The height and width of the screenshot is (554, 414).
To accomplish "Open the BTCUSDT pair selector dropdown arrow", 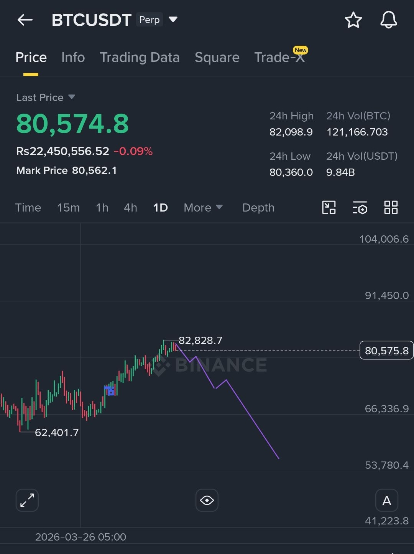I will pyautogui.click(x=173, y=19).
